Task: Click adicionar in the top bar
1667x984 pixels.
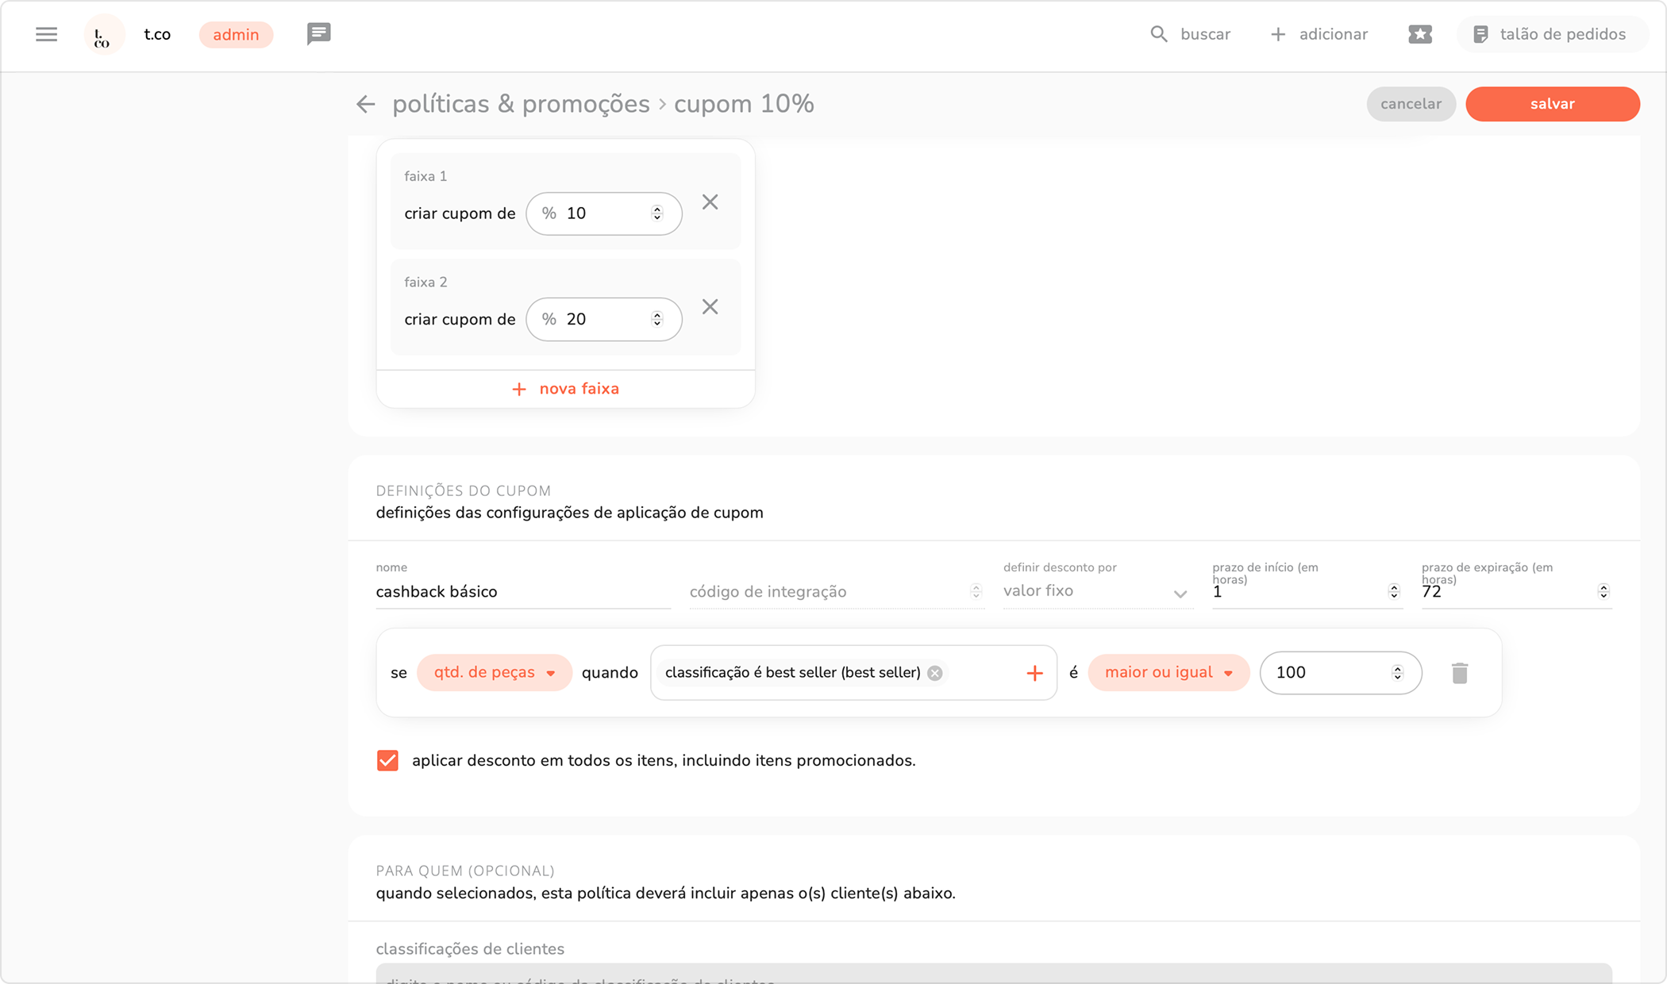Action: click(1319, 34)
